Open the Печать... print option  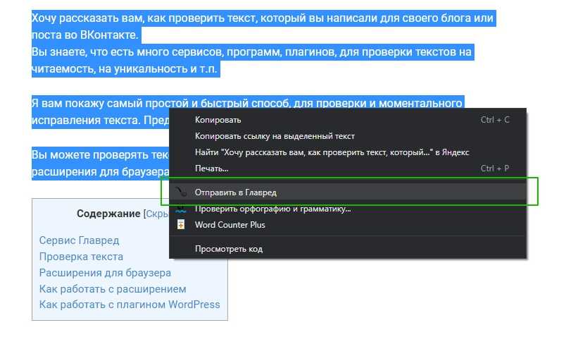[x=212, y=168]
